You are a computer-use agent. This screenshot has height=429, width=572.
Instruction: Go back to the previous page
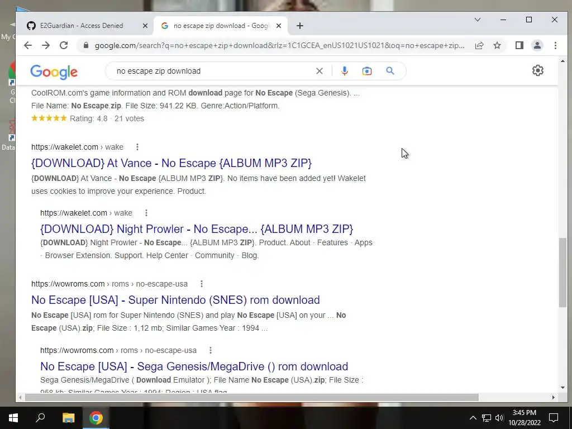[x=28, y=45]
